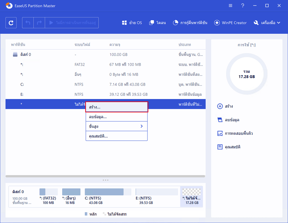Click the refresh icon in the toolbar
Viewport: 288px width, 223px height.
pyautogui.click(x=11, y=23)
